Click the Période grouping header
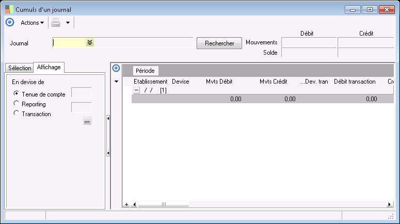Screen dimensions: 400x224 point(145,71)
